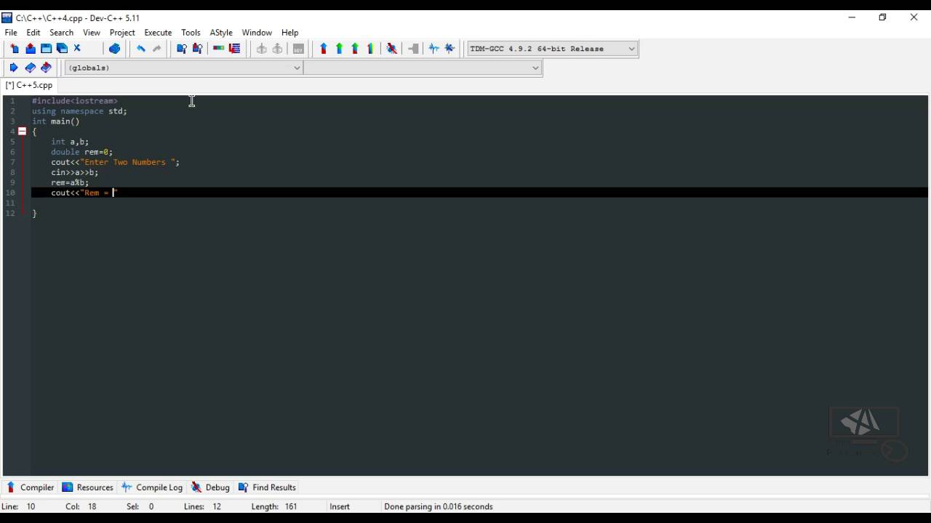This screenshot has height=523, width=931.
Task: Click the Save All icon
Action: tap(63, 49)
